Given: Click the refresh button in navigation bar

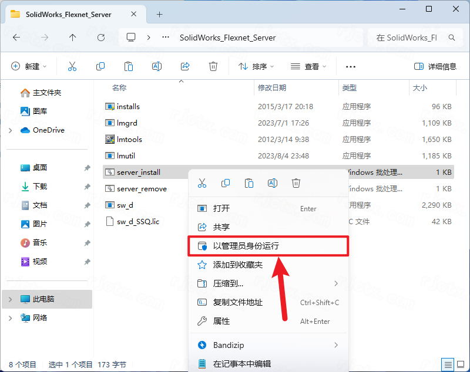Looking at the screenshot, I should [101, 37].
